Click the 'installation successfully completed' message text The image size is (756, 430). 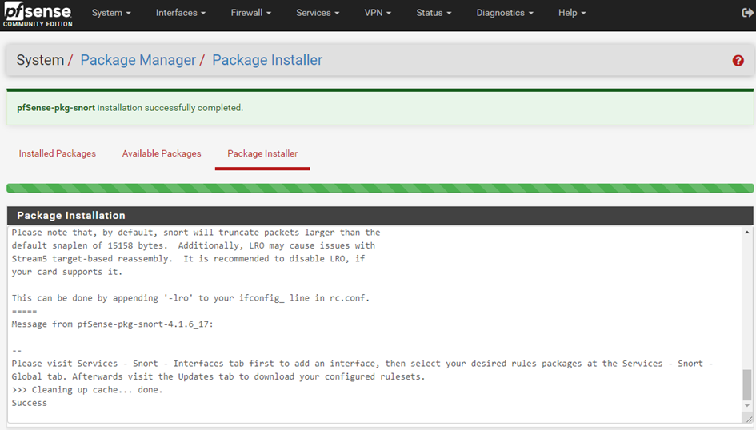[x=170, y=108]
